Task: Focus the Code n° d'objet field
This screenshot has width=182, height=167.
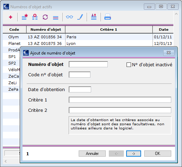Action: (80, 75)
